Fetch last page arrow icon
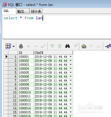This screenshot has height=117, width=111. [60, 46]
